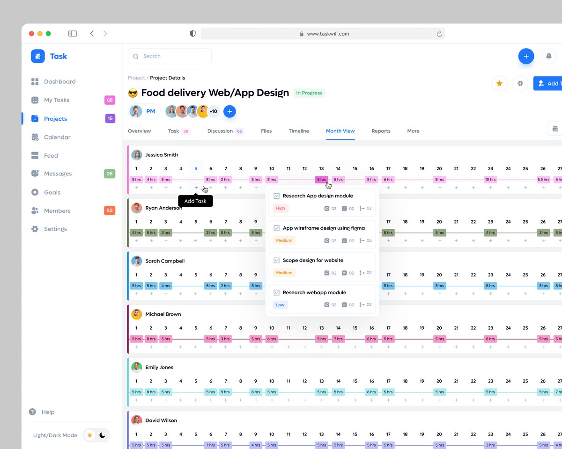Click the In Progress status badge
The width and height of the screenshot is (562, 449).
point(309,93)
